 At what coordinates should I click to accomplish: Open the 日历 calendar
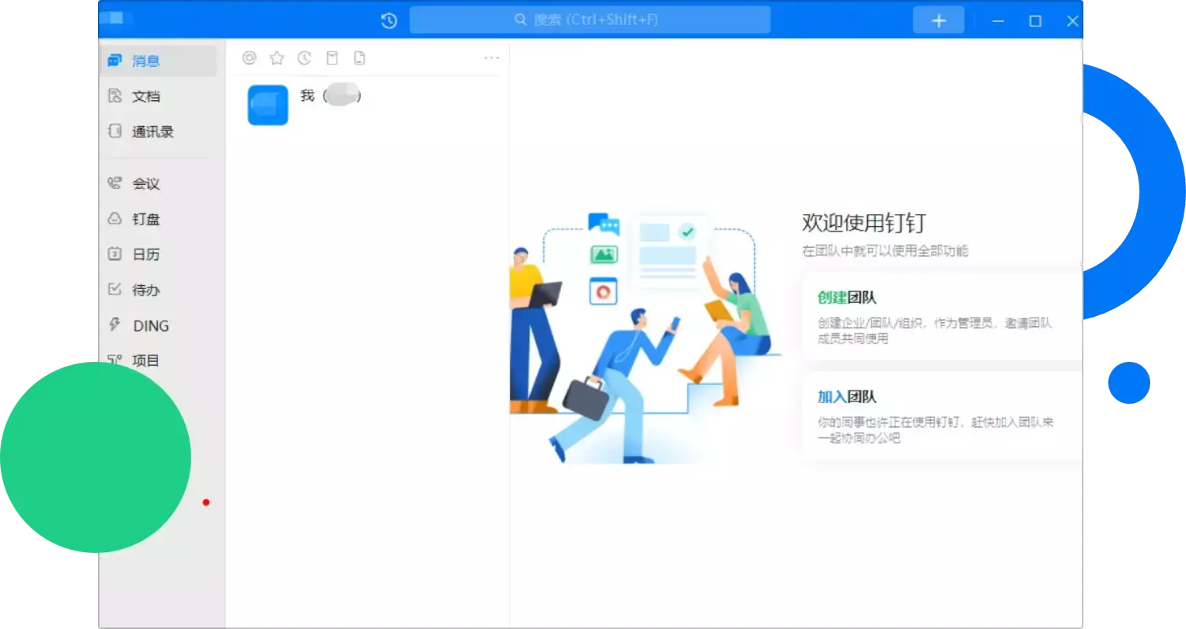158,255
